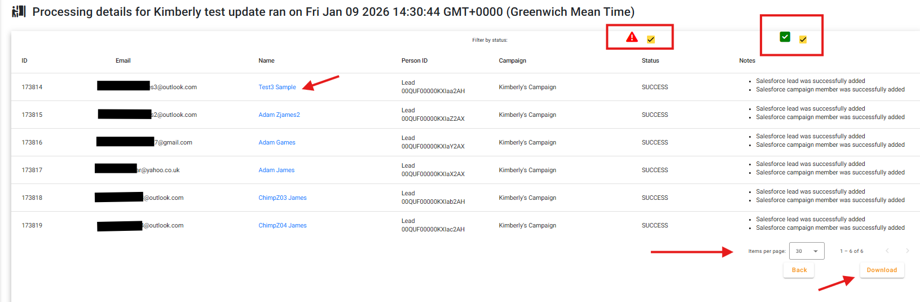The height and width of the screenshot is (302, 920).
Task: Click the processing details header icon
Action: pos(19,12)
